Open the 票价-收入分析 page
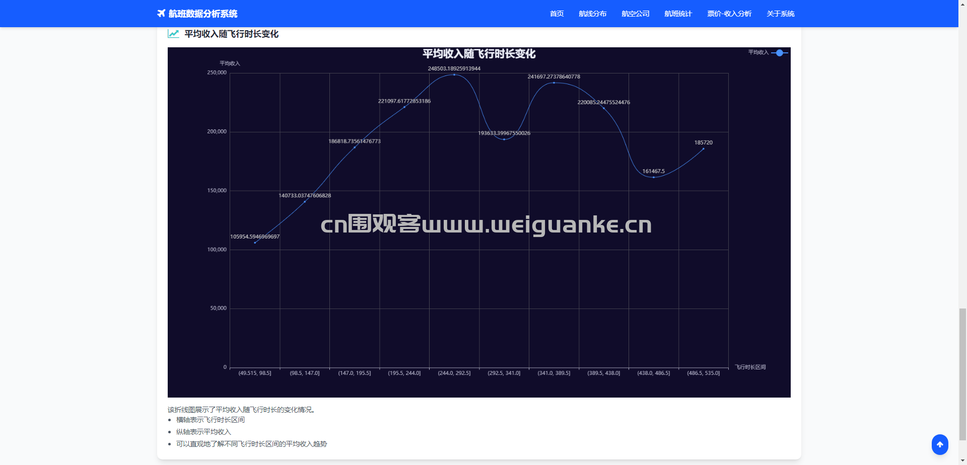The height and width of the screenshot is (465, 967). [729, 14]
